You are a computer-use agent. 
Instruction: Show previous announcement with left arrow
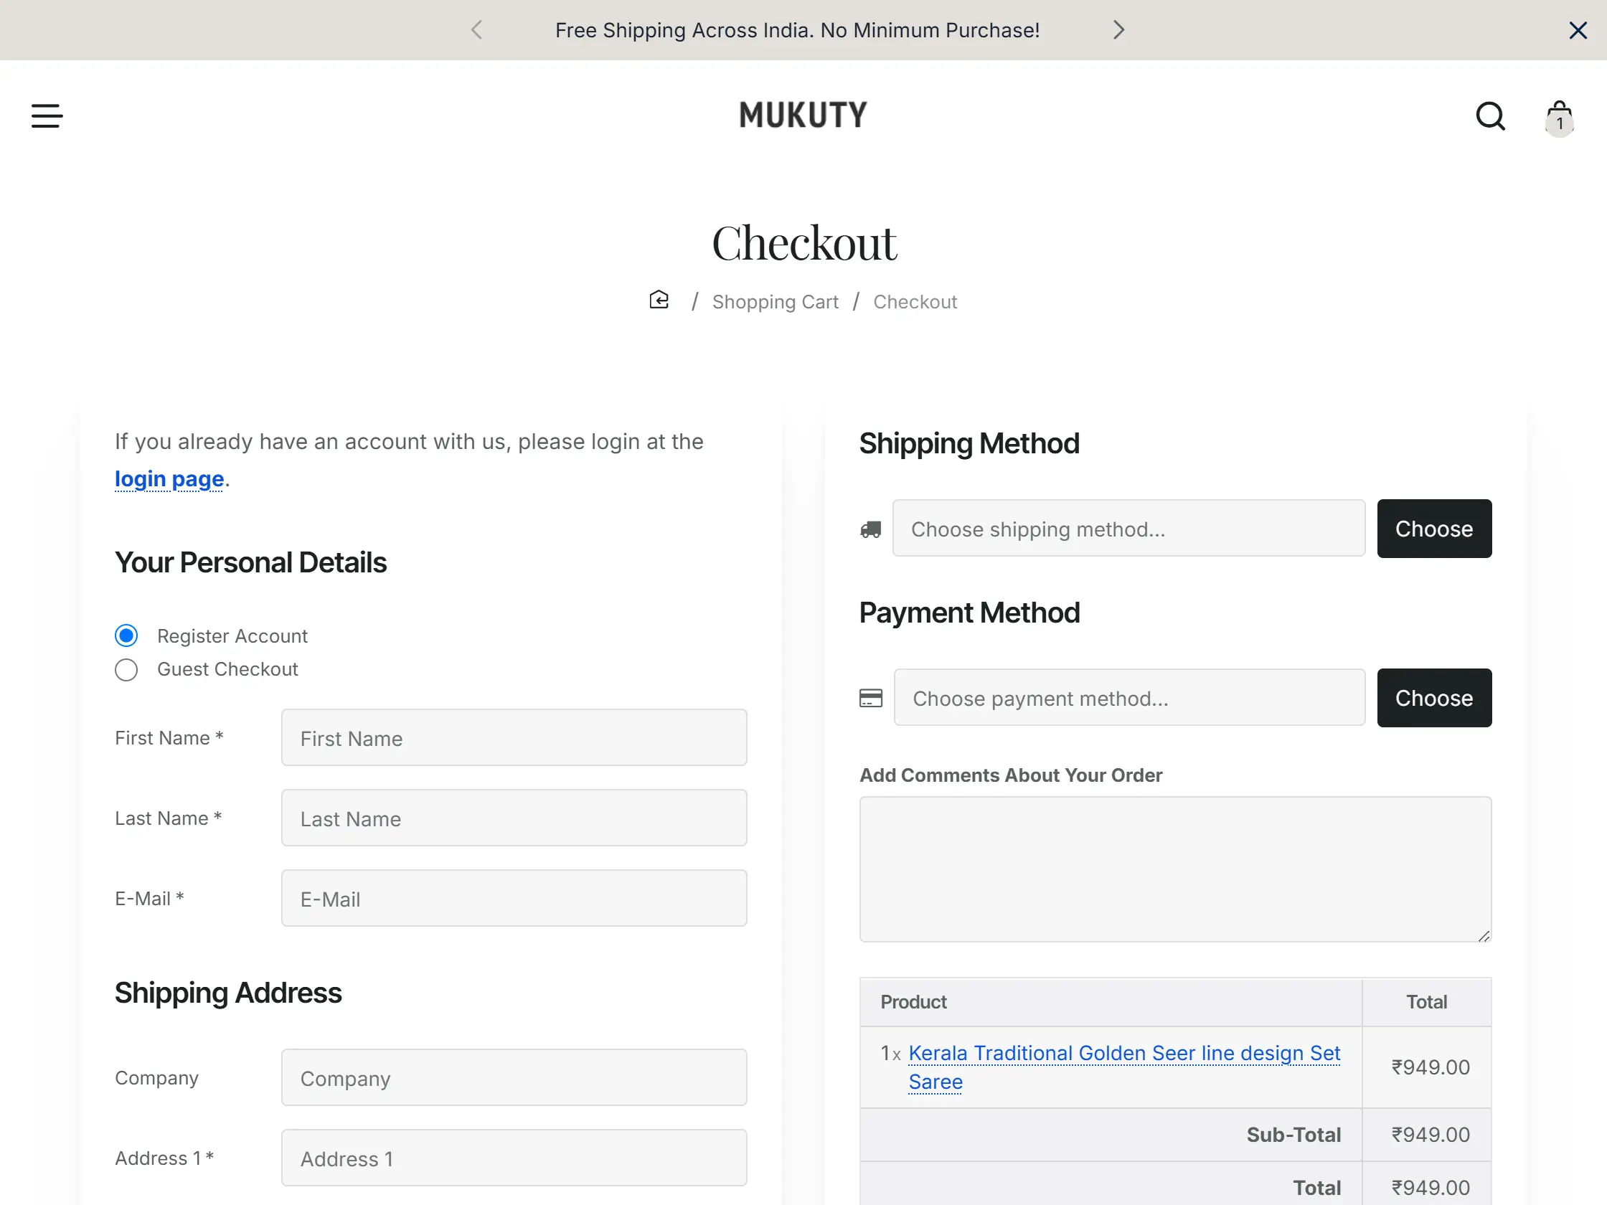(476, 30)
